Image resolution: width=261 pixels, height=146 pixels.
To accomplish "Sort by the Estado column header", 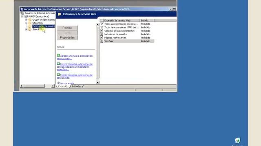I will [147, 20].
